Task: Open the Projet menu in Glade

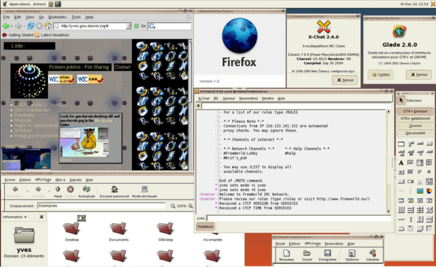Action: (x=280, y=244)
